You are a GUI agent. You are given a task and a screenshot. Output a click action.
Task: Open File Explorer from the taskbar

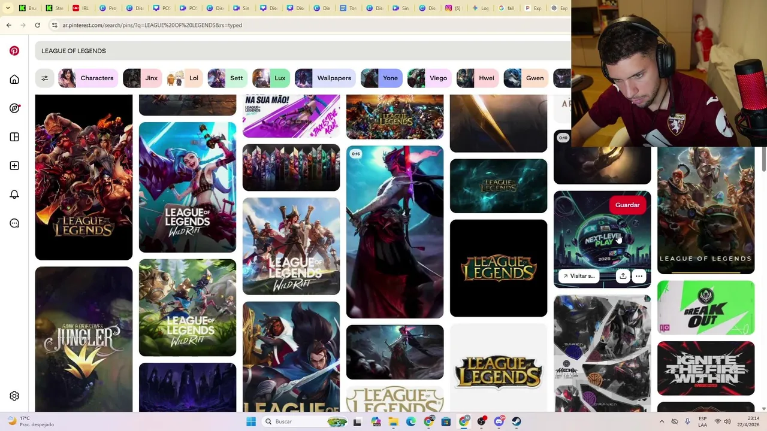pyautogui.click(x=393, y=421)
